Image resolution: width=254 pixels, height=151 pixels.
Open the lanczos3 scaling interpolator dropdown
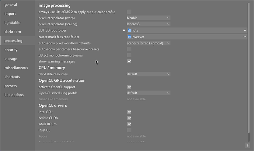tap(148, 24)
